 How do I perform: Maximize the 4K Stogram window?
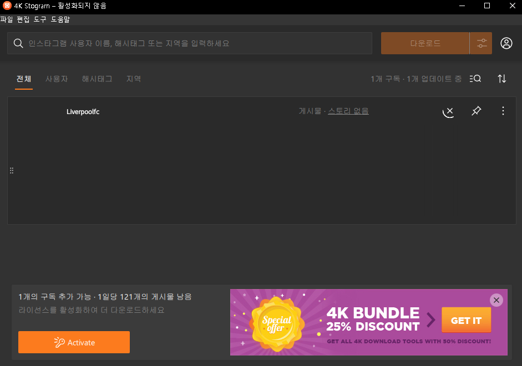(x=487, y=6)
